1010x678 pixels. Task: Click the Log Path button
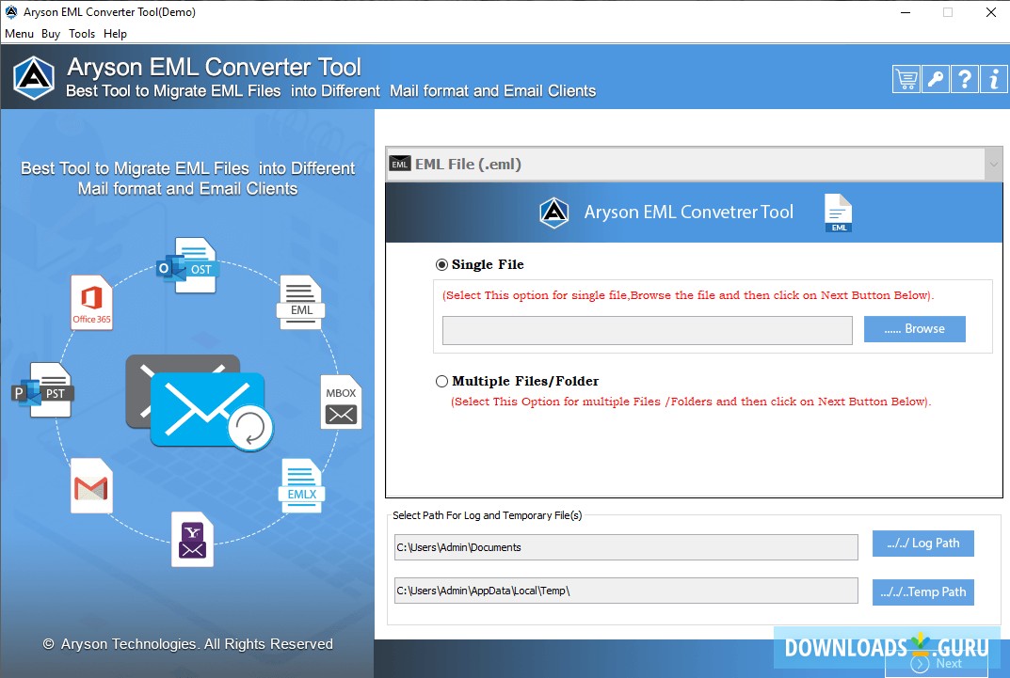pyautogui.click(x=922, y=543)
